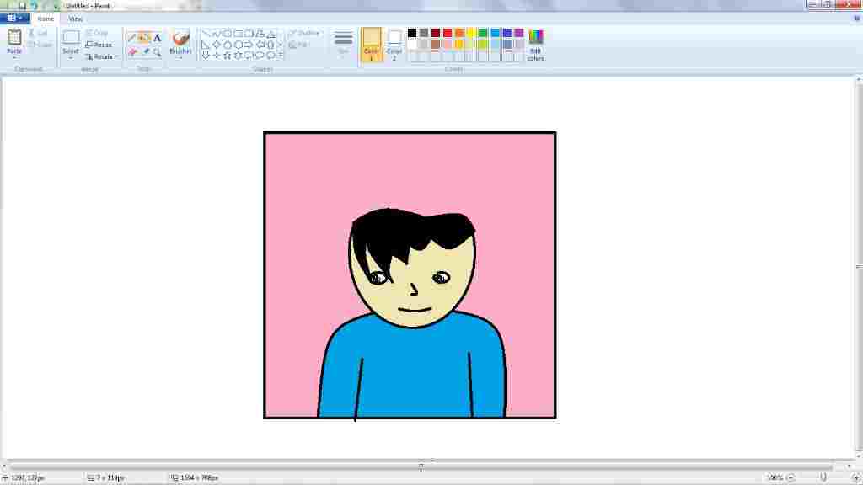
Task: Choose the Line shape
Action: point(206,34)
